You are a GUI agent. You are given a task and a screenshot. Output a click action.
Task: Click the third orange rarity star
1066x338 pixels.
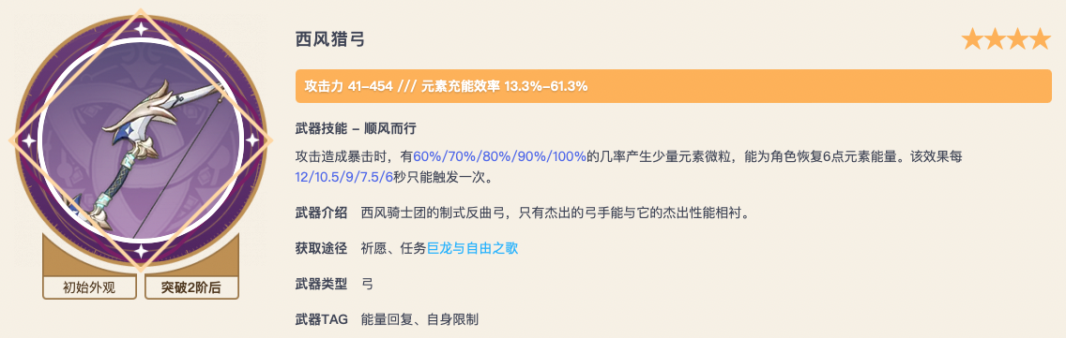pos(1017,40)
